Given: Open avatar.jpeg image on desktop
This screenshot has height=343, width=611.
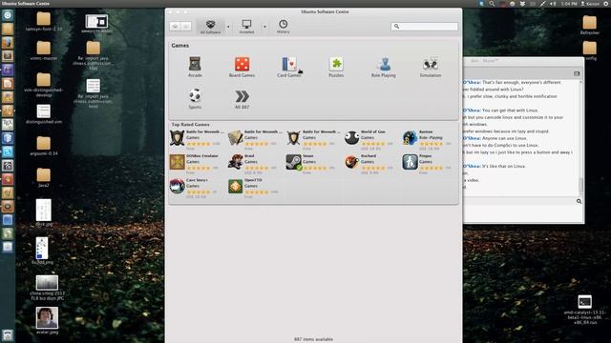Looking at the screenshot, I should (47, 321).
